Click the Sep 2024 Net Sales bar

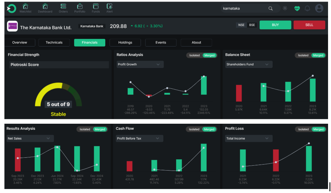[77, 159]
